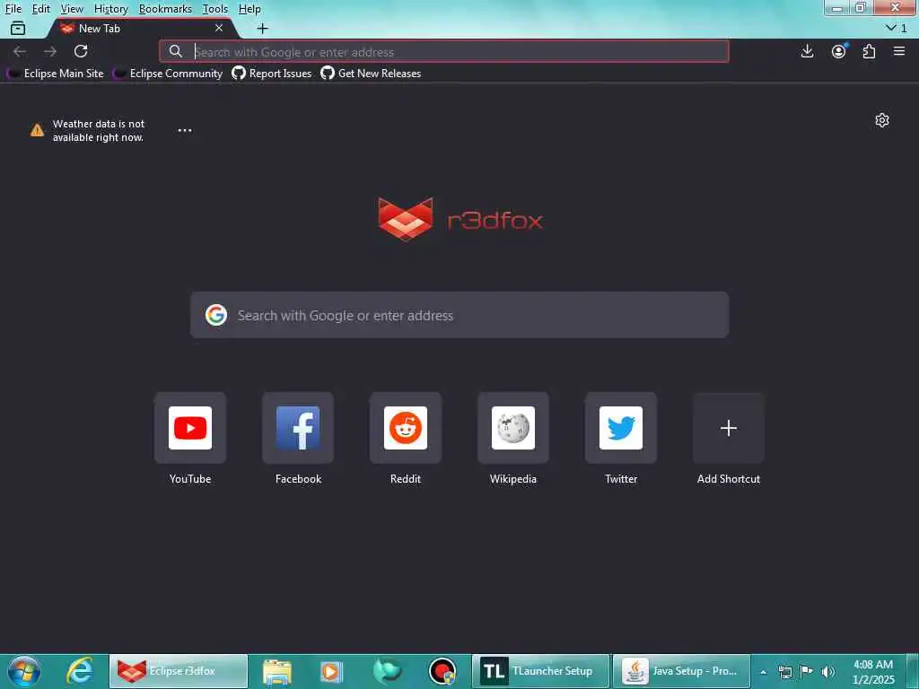This screenshot has width=919, height=689.
Task: Click the r3dfox logo
Action: click(460, 220)
